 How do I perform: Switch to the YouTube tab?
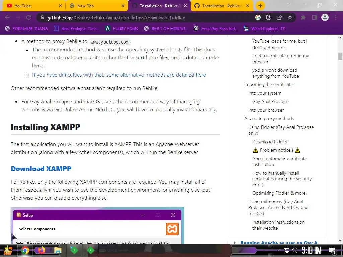34,6
